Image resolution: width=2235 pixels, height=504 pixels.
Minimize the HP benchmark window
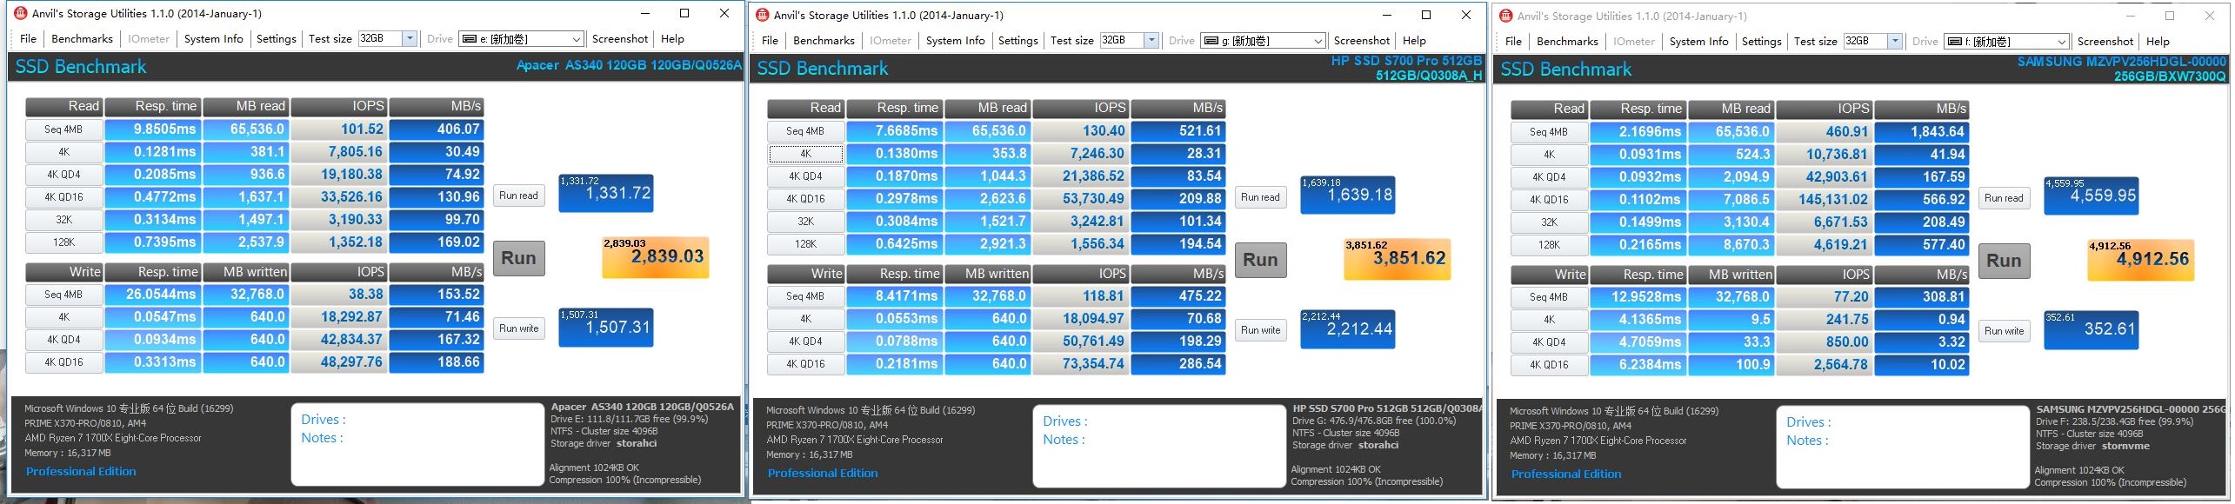click(1387, 15)
